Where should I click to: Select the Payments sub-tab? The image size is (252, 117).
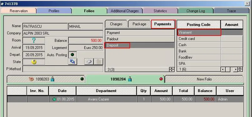[x=163, y=24]
